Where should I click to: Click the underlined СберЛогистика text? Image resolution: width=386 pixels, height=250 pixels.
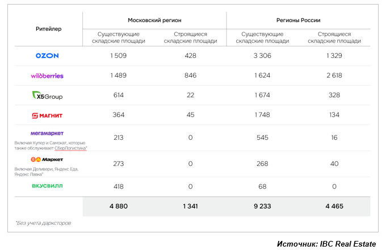(72, 148)
